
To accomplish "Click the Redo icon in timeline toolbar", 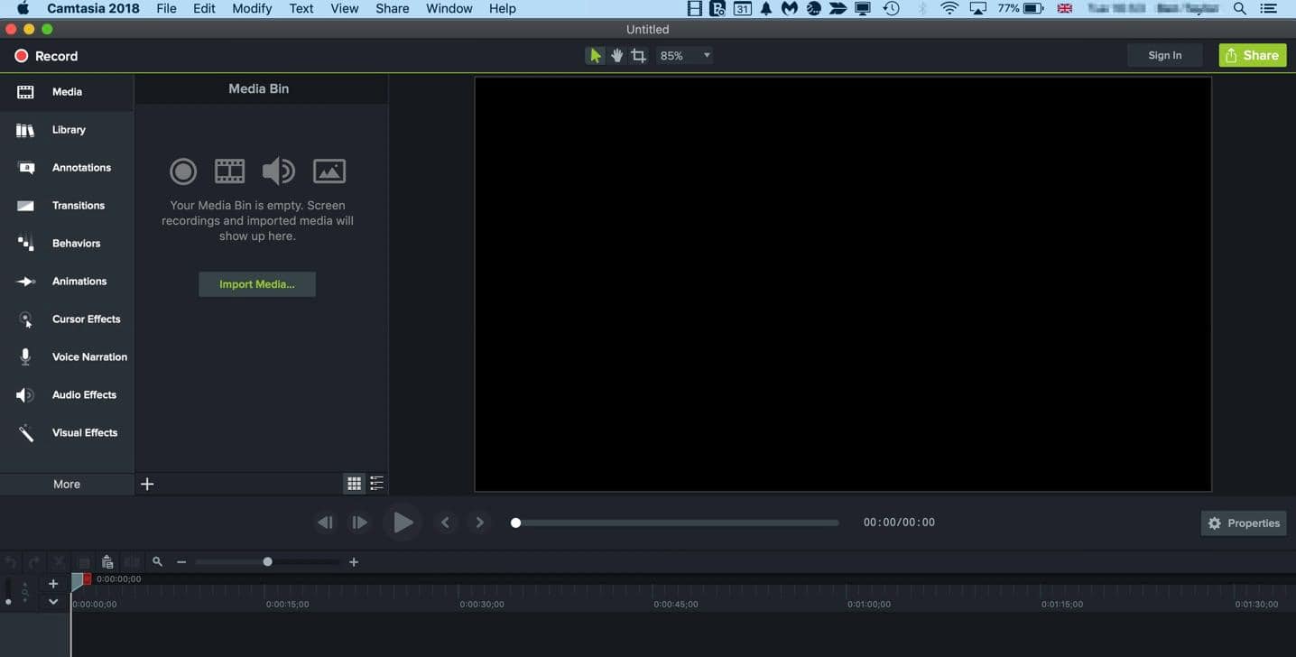I will (34, 562).
